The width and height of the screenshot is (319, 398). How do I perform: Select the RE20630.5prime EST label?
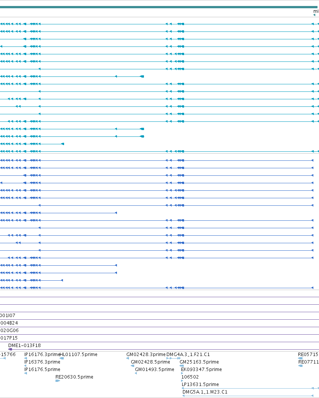[74, 377]
